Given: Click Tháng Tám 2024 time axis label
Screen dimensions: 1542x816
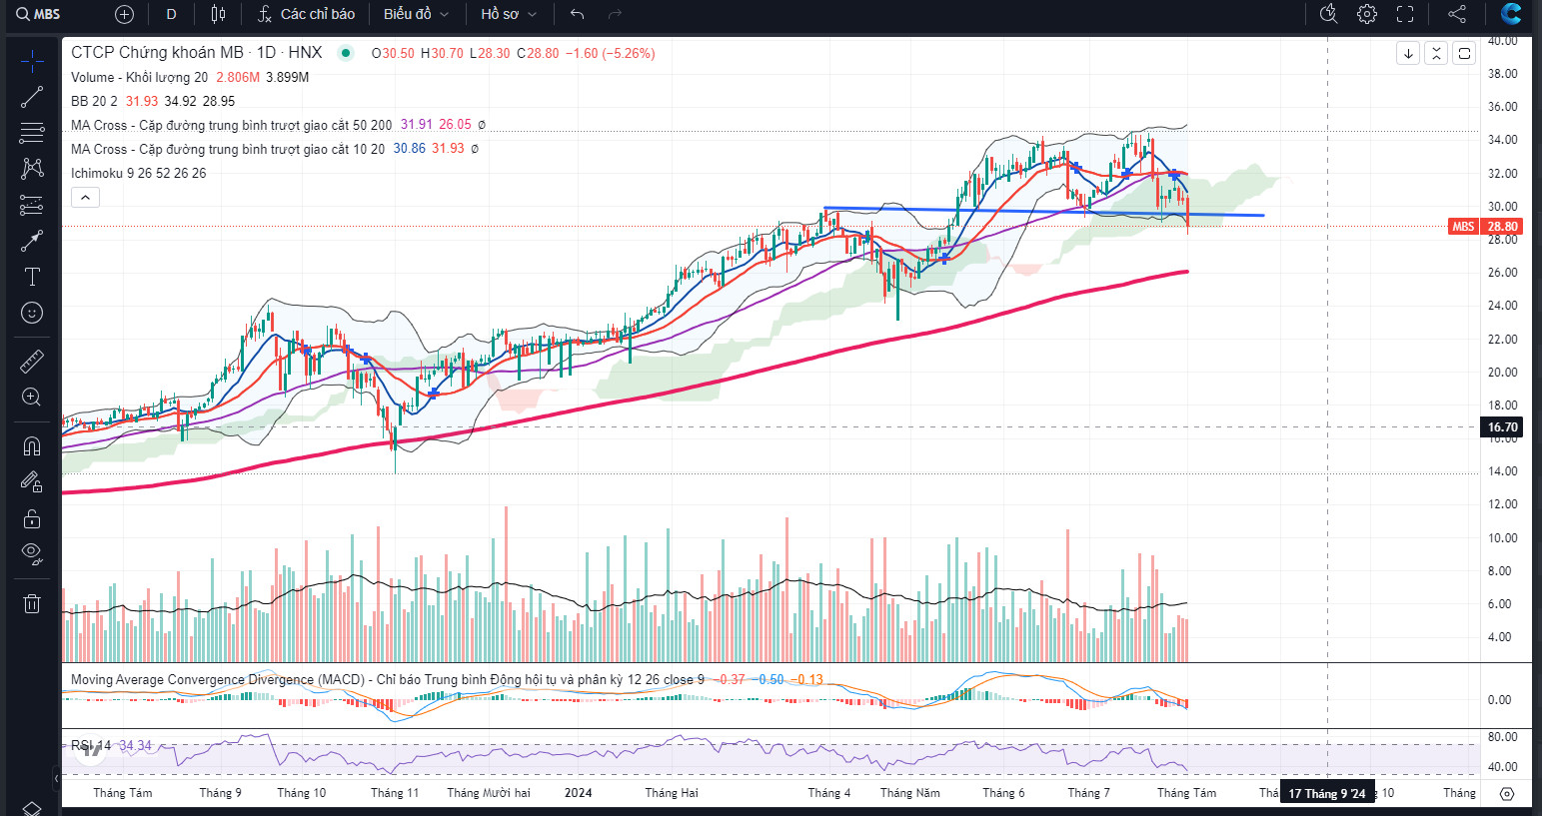Looking at the screenshot, I should (1186, 793).
